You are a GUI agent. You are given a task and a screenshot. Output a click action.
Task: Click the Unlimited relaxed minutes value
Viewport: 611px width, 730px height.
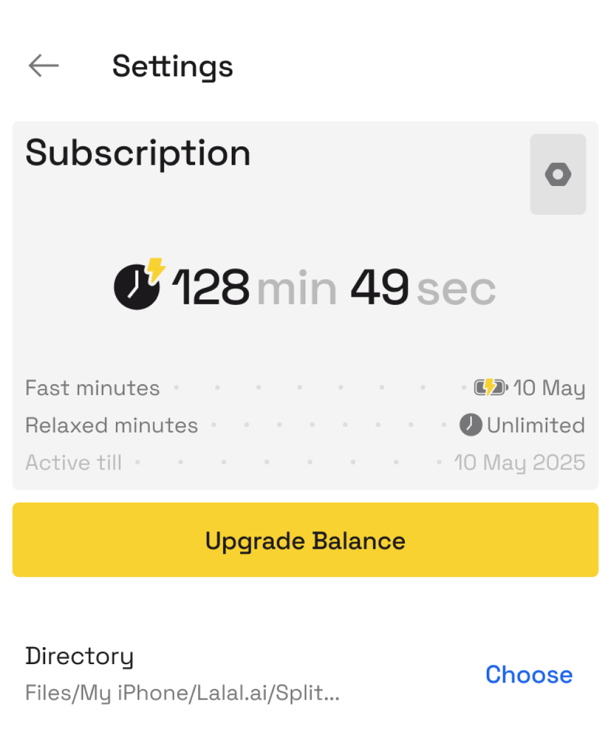[x=535, y=426]
